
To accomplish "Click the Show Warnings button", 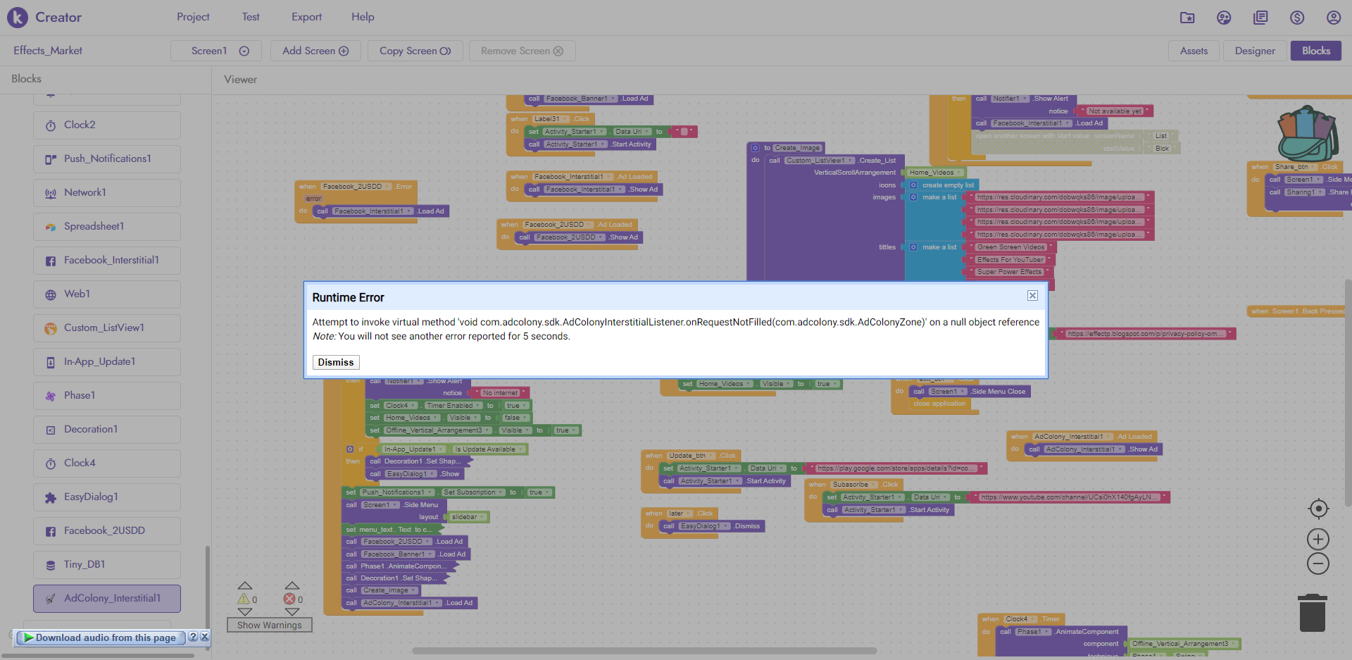I will pyautogui.click(x=269, y=625).
